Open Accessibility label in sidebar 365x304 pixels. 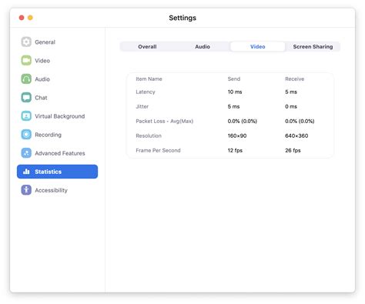point(51,190)
